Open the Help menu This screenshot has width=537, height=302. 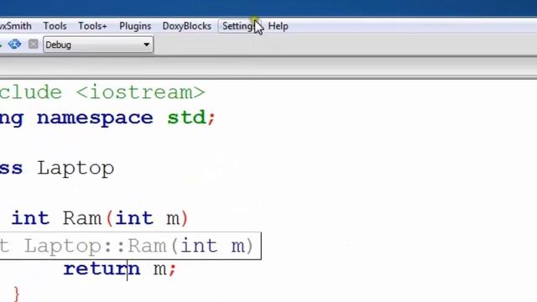[x=278, y=26]
